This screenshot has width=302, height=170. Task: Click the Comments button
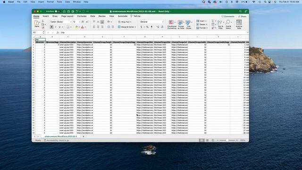pos(228,17)
